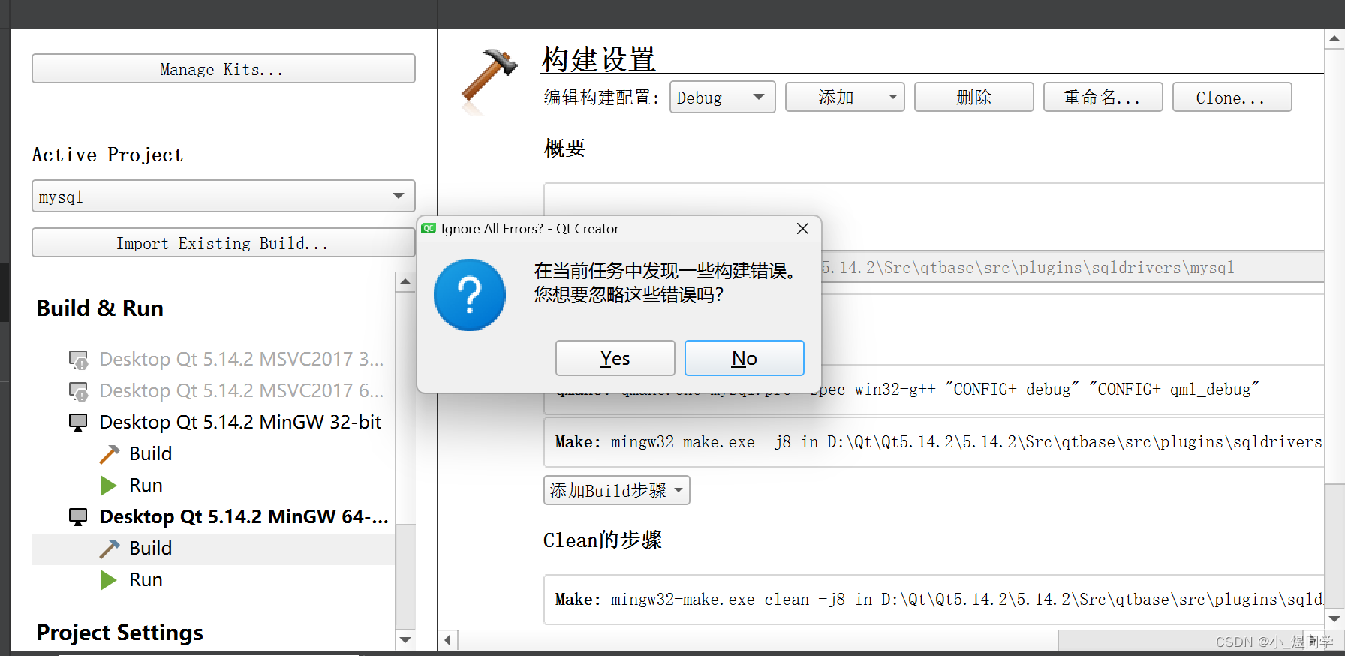This screenshot has height=656, width=1345.
Task: Open the Active Project mysql dropdown
Action: [x=223, y=196]
